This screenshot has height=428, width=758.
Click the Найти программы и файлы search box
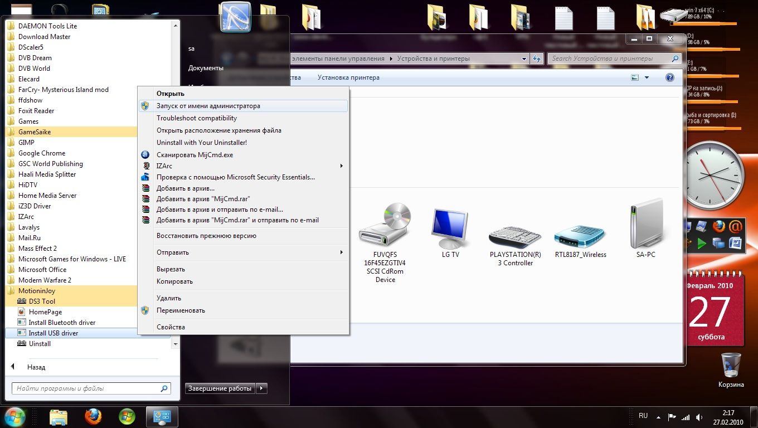tap(86, 388)
